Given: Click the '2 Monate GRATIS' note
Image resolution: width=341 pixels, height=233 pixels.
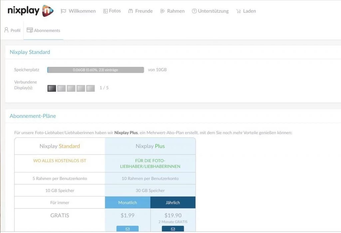Looking at the screenshot, I should 173,222.
